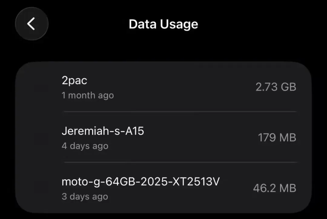
Task: Click the '3 days ago' timestamp
Action: pyautogui.click(x=85, y=197)
